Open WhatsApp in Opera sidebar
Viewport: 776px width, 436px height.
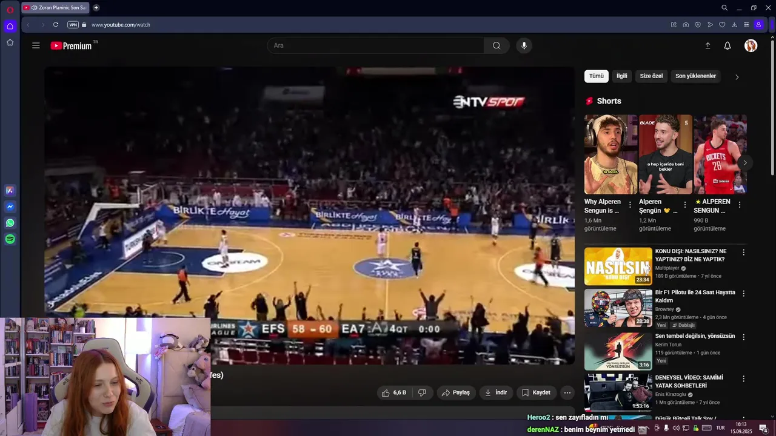pos(10,223)
